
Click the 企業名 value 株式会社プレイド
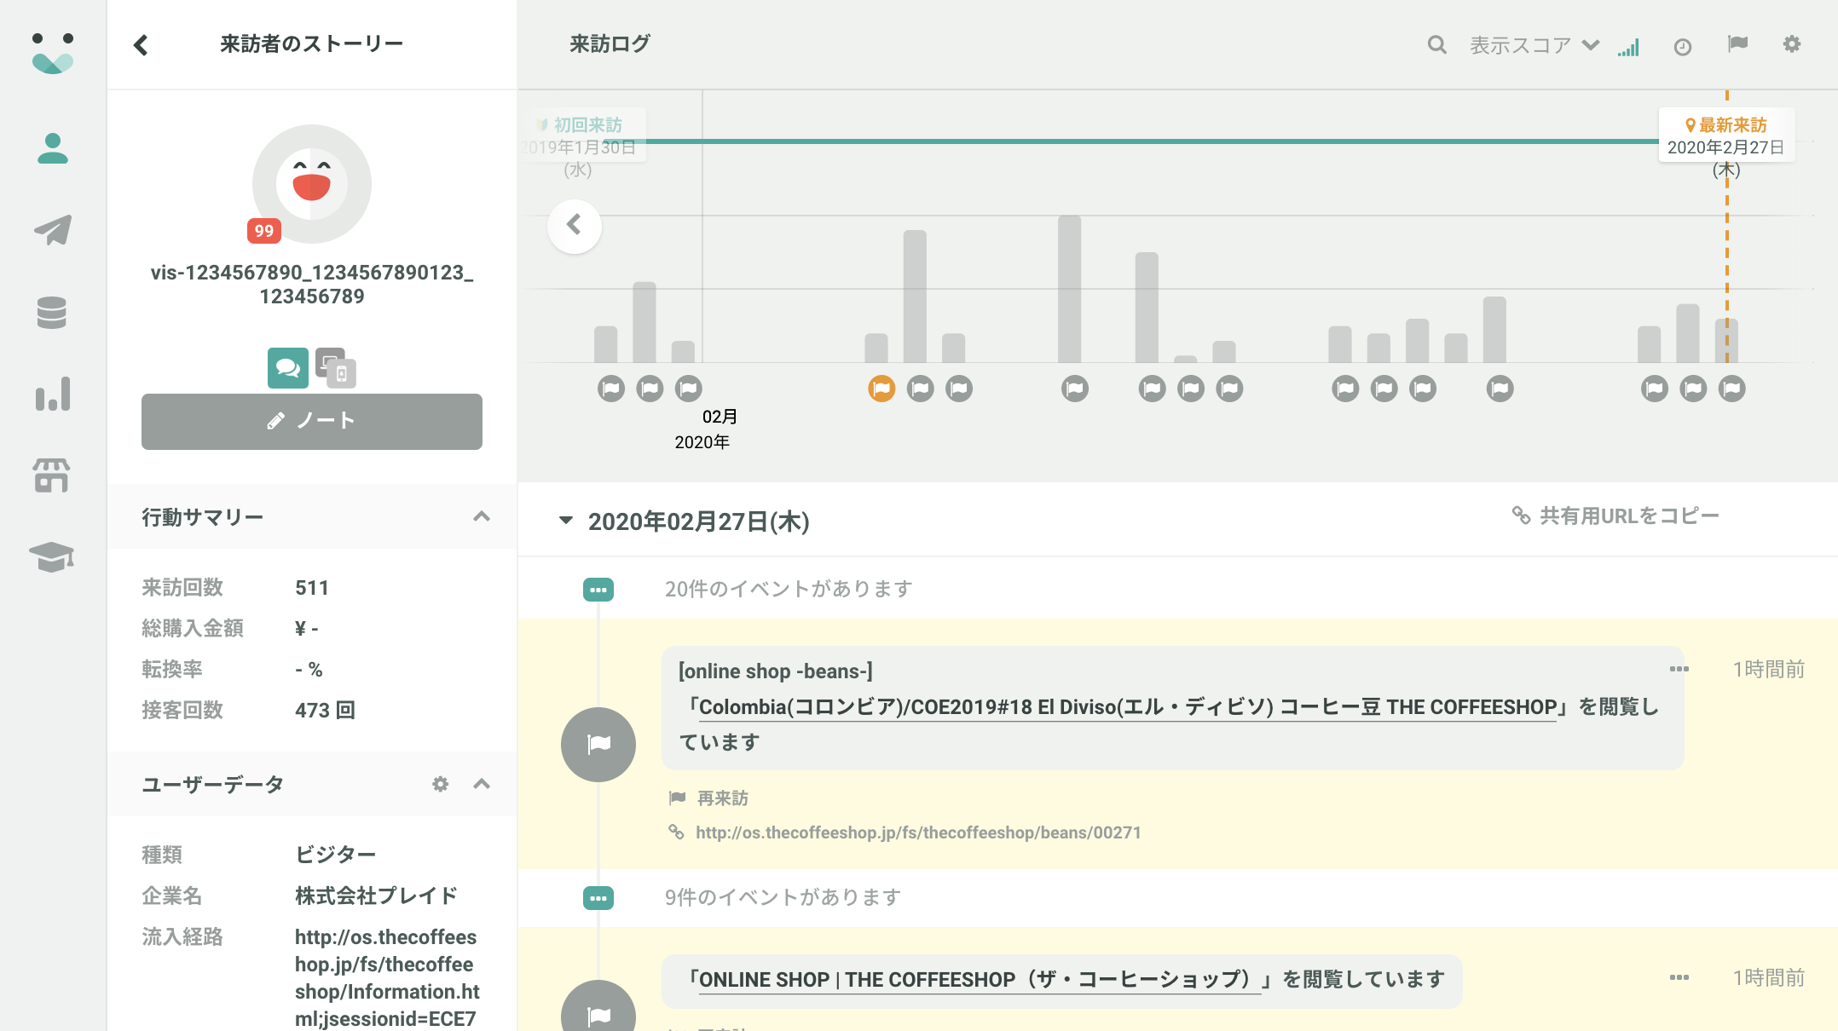click(x=376, y=896)
